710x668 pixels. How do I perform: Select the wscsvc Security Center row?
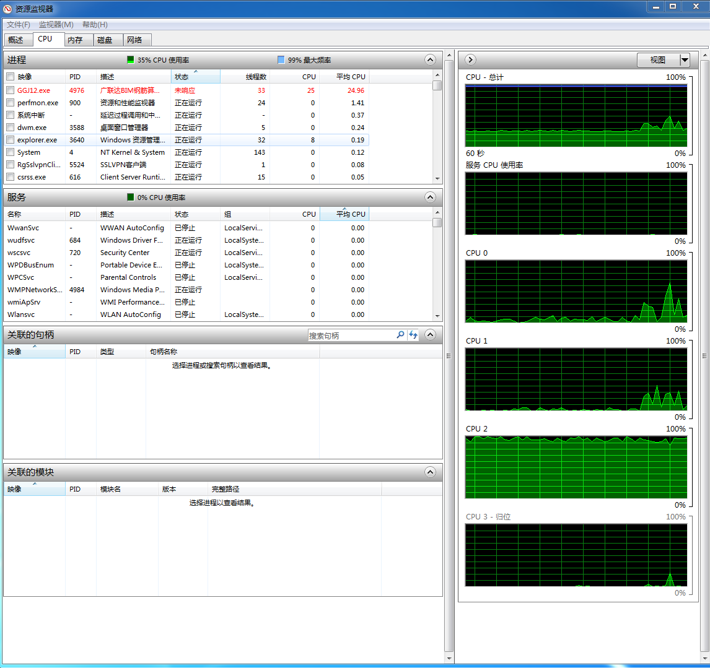[186, 253]
